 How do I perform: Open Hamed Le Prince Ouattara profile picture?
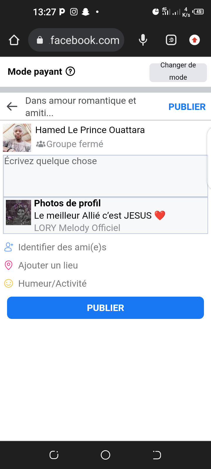point(17,138)
